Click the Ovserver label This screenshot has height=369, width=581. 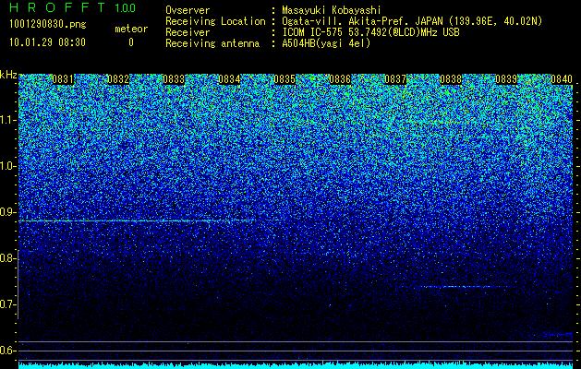click(188, 10)
